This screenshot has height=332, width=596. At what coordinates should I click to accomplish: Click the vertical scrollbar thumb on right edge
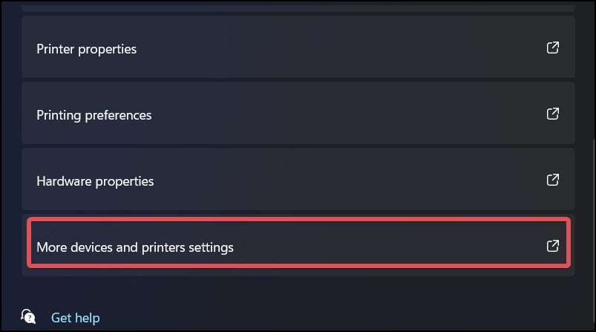pos(594,234)
